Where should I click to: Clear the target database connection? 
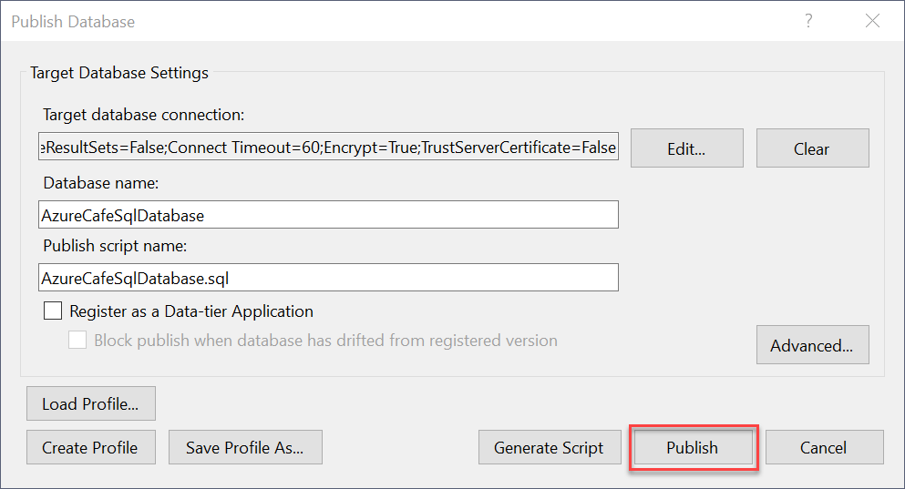[x=813, y=148]
